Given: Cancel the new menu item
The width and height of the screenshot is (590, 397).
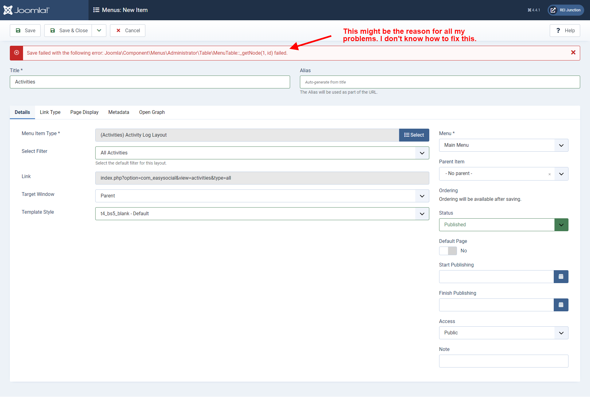Looking at the screenshot, I should pyautogui.click(x=128, y=30).
